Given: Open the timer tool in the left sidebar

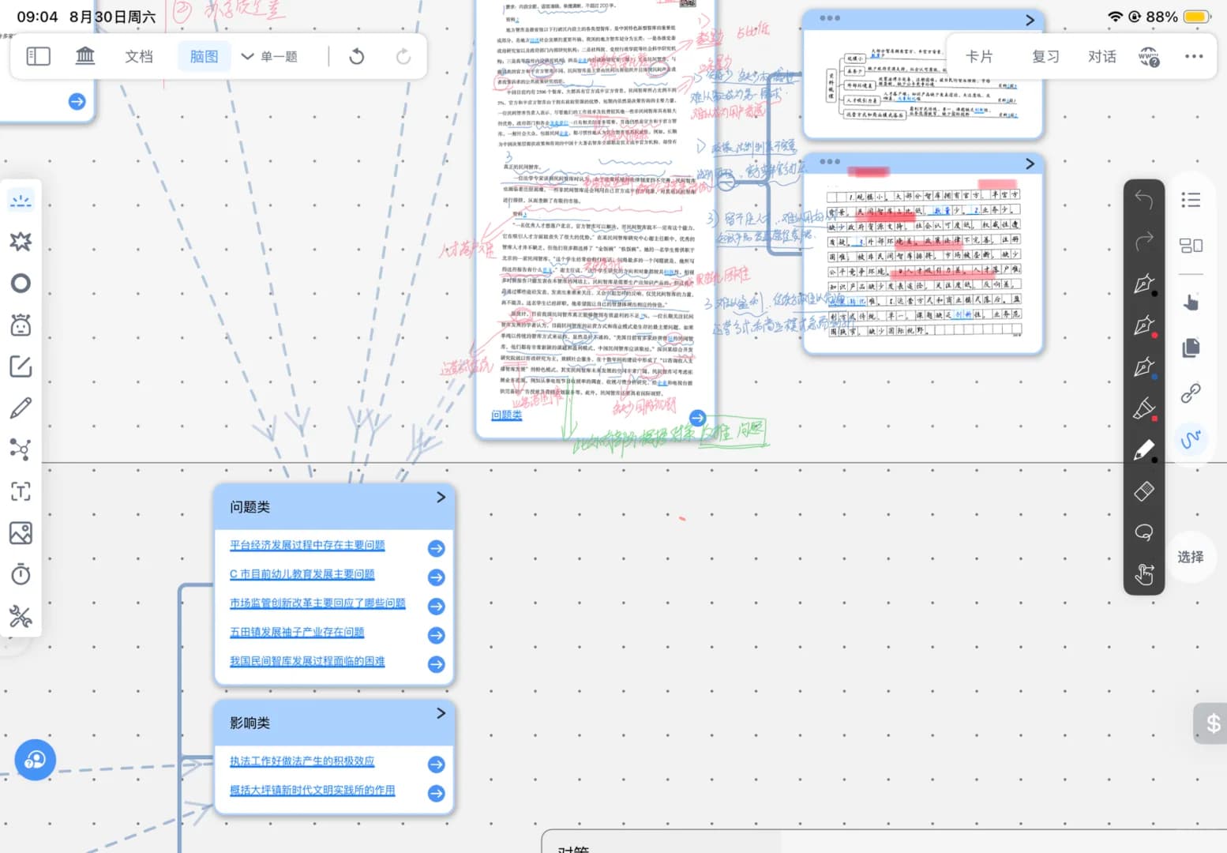Looking at the screenshot, I should [21, 574].
